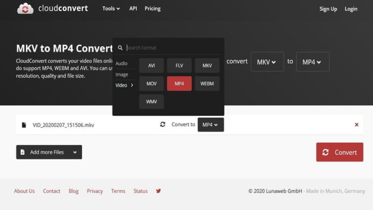The image size is (373, 210).
Task: Select the Video format category
Action: coord(124,85)
